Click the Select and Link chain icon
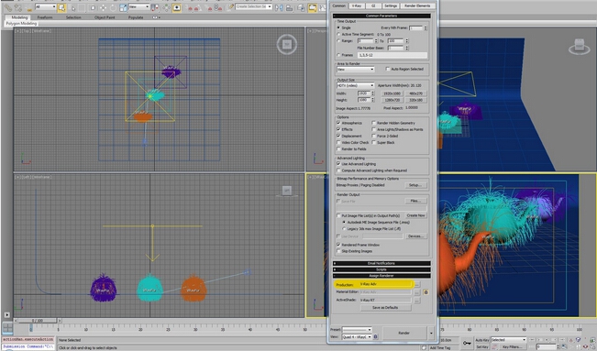This screenshot has height=351, width=597. 8,7
